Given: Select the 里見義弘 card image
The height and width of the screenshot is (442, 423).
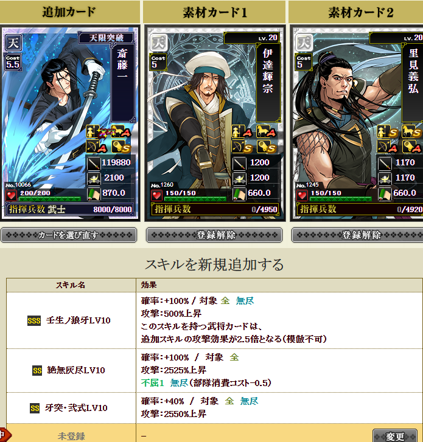Looking at the screenshot, I should click(x=357, y=123).
